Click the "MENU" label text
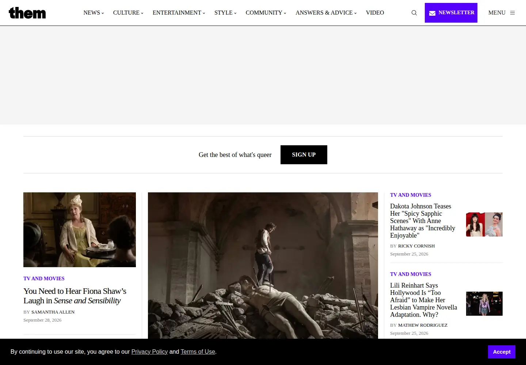The height and width of the screenshot is (365, 526). point(497,13)
